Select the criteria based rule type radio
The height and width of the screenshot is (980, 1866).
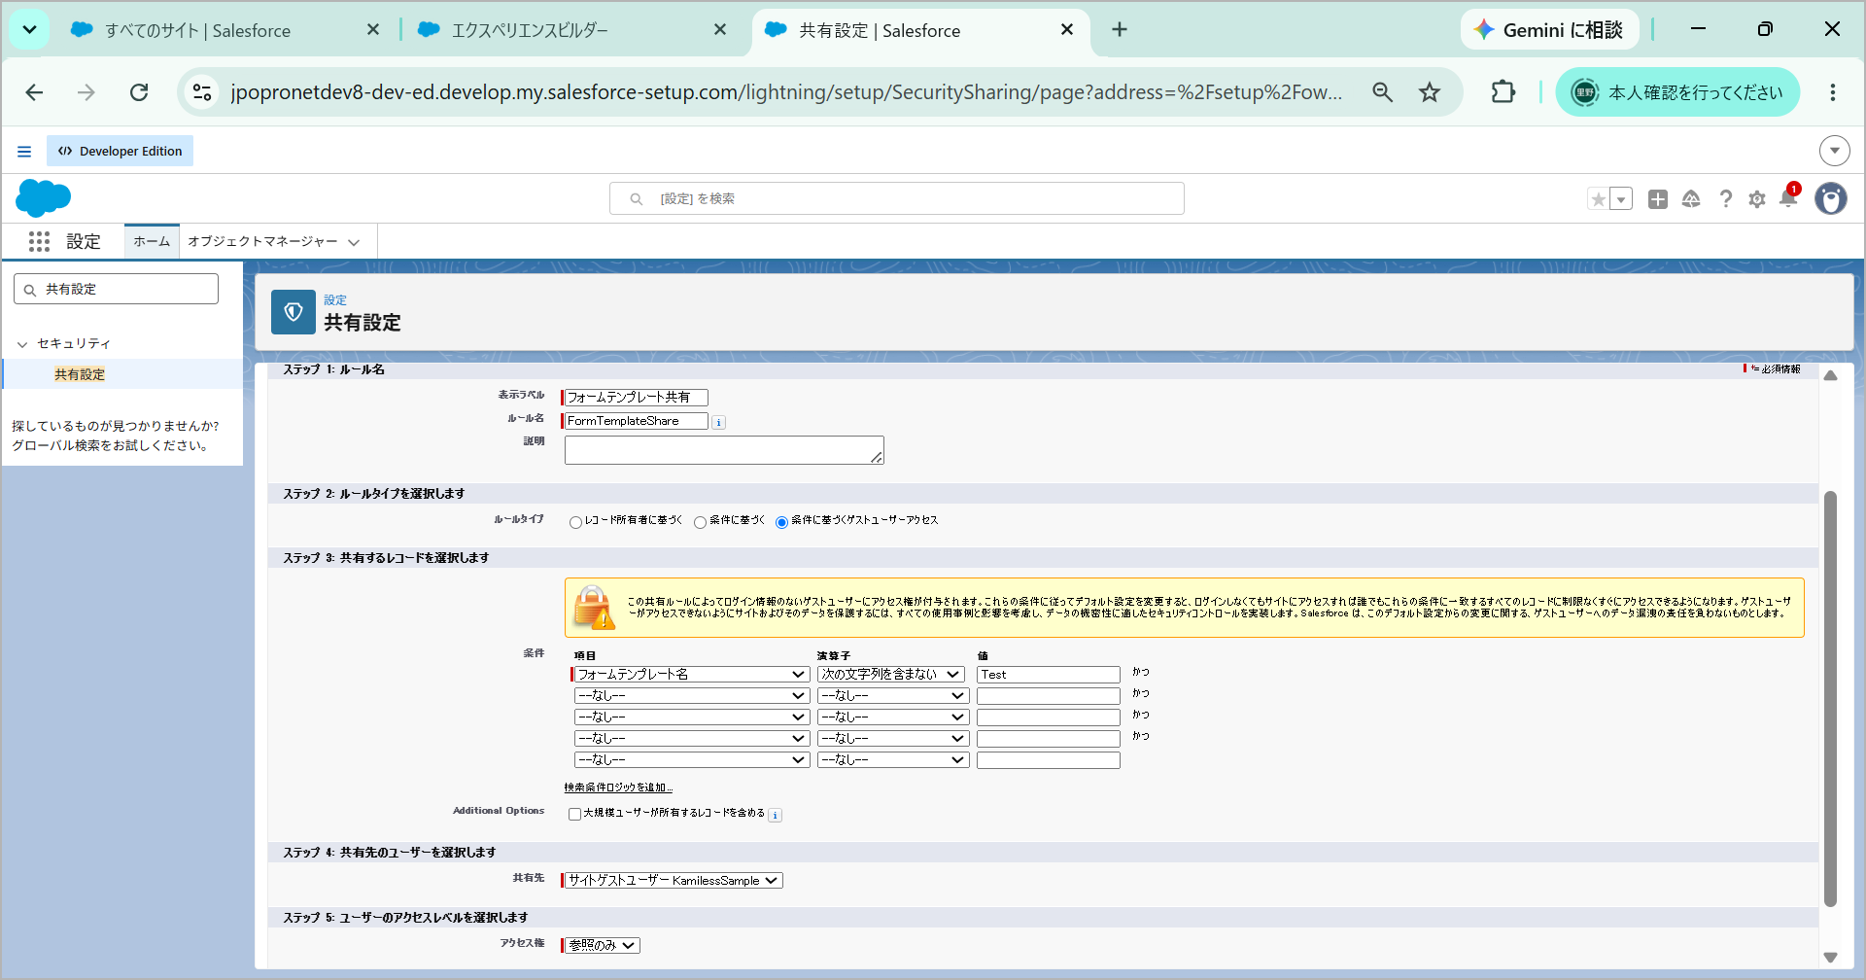tap(700, 522)
